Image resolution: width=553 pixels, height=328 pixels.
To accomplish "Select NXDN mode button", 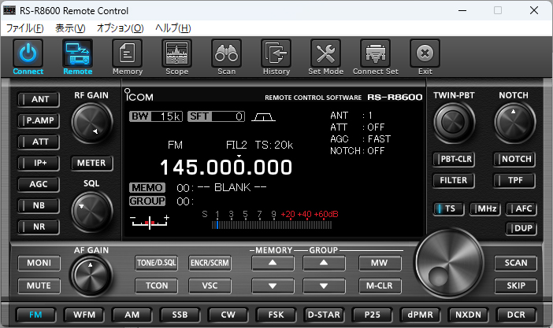I will coord(468,315).
